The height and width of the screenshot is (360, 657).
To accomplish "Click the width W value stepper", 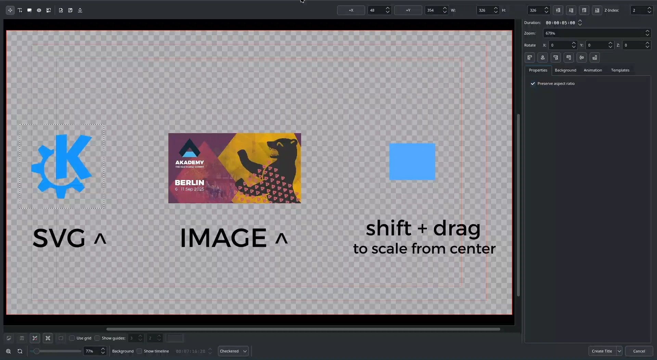I will tap(496, 10).
